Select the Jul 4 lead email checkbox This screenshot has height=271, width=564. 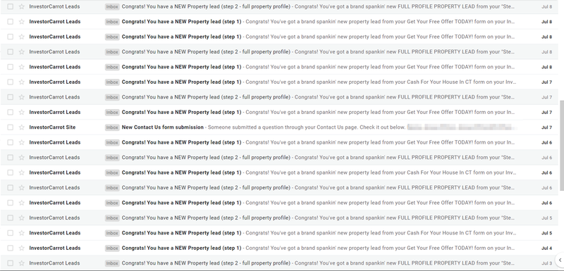[x=11, y=248]
